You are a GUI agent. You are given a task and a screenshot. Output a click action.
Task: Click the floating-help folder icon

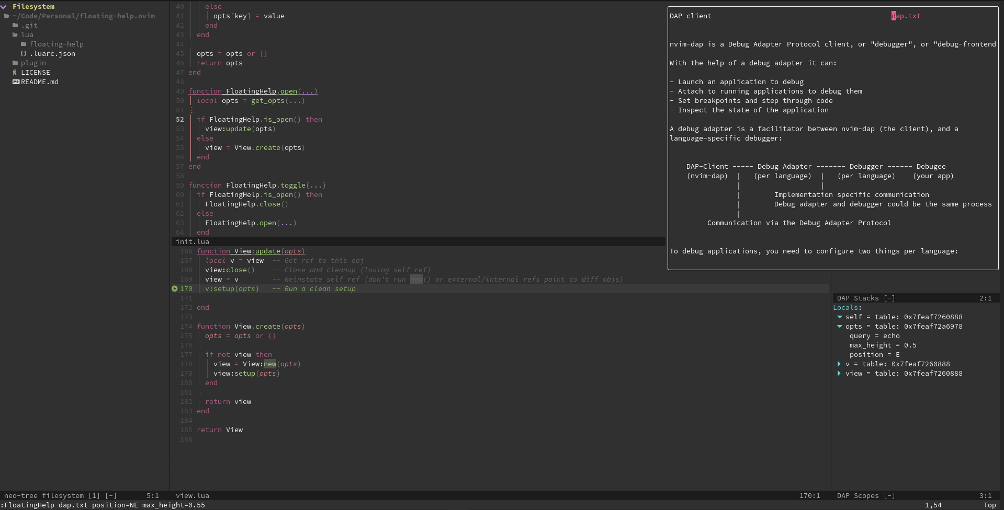coord(24,44)
